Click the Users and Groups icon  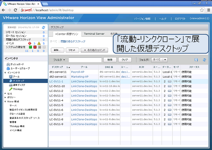click(x=8, y=68)
